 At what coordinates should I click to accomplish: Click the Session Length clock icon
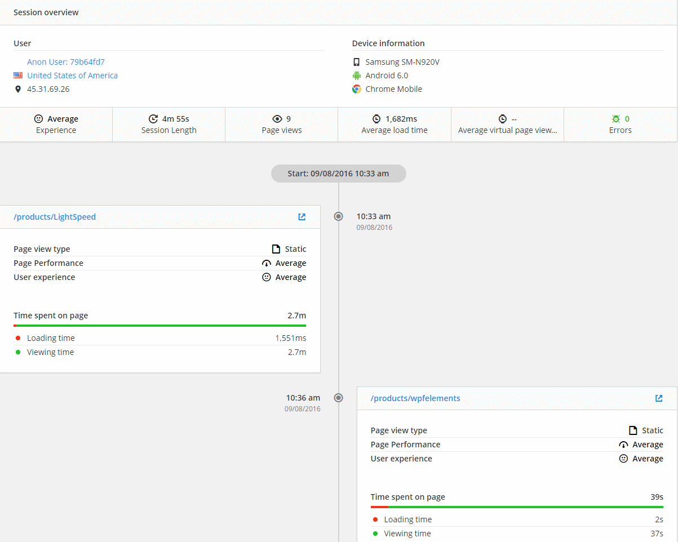153,119
